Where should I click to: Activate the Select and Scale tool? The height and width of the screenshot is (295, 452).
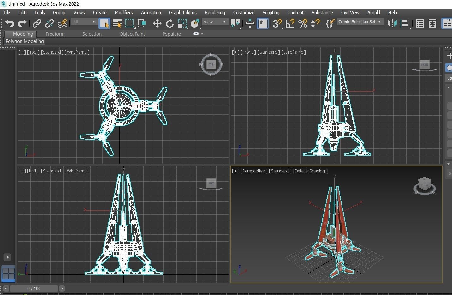(x=182, y=23)
